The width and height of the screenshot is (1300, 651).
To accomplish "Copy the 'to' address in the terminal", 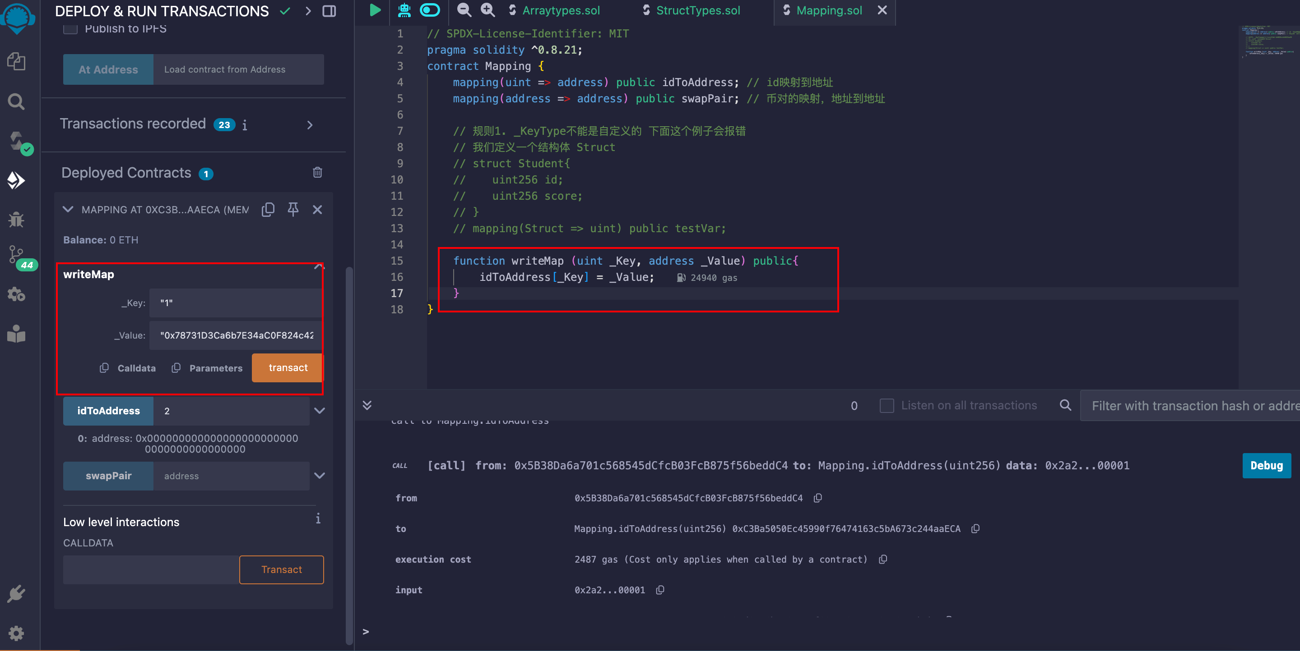I will point(975,528).
